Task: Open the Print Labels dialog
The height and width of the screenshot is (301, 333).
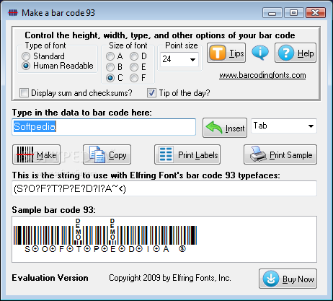Action: tap(187, 154)
